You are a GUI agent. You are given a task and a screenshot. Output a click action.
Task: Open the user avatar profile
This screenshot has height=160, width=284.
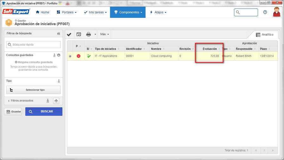[277, 12]
